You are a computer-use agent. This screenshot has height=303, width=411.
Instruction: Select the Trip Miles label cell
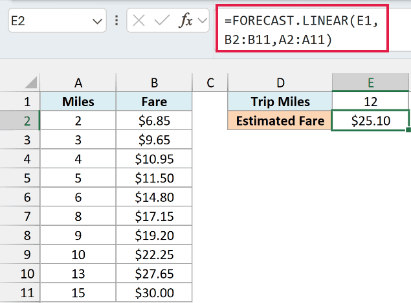[280, 102]
